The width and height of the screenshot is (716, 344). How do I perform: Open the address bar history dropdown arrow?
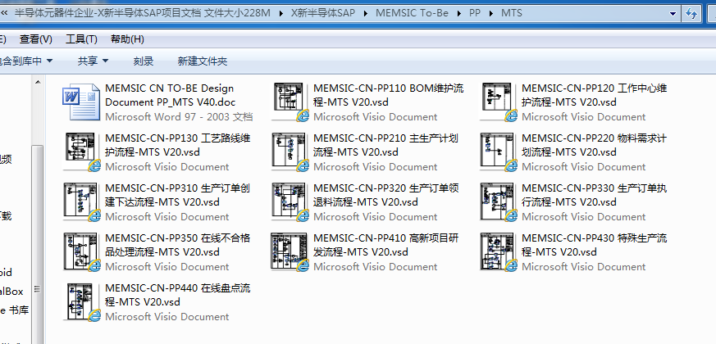click(x=673, y=14)
